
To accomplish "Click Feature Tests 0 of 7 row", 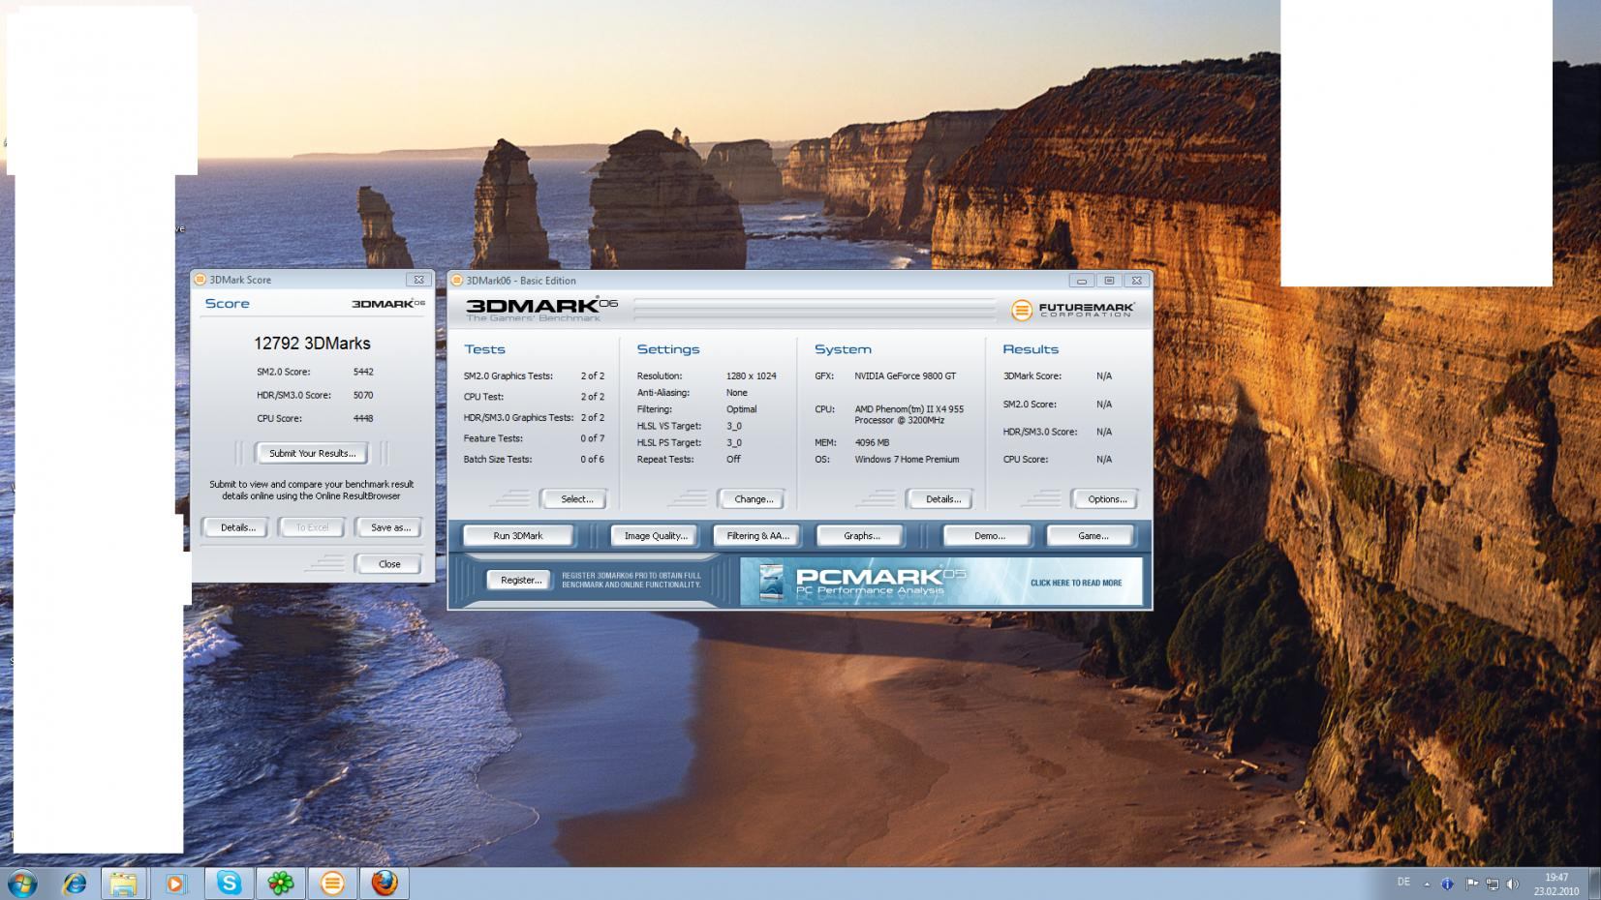I will (x=534, y=438).
